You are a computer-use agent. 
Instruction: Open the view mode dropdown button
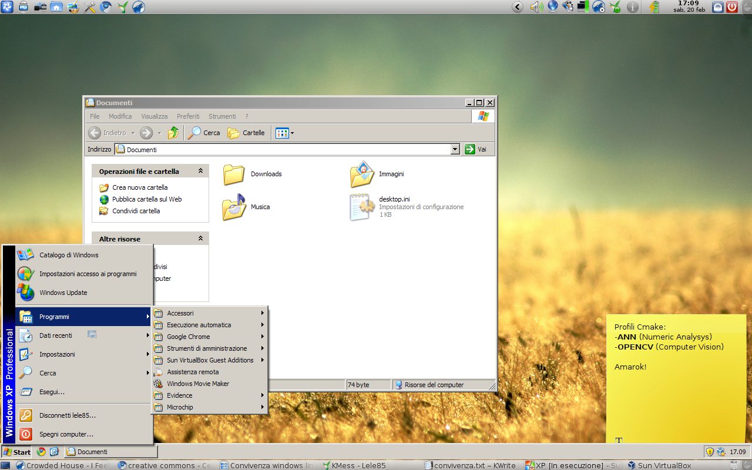click(284, 133)
